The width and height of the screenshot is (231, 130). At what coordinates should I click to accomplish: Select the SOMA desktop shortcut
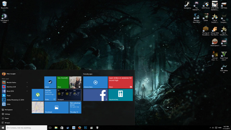[206, 17]
